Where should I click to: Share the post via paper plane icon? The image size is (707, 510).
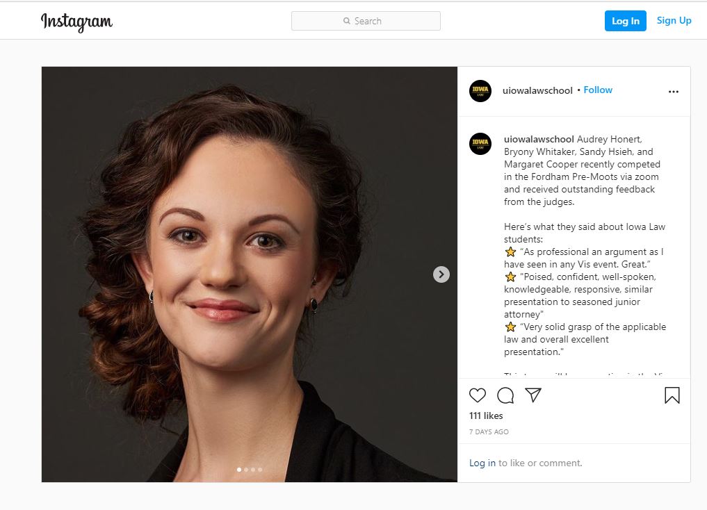click(x=533, y=395)
